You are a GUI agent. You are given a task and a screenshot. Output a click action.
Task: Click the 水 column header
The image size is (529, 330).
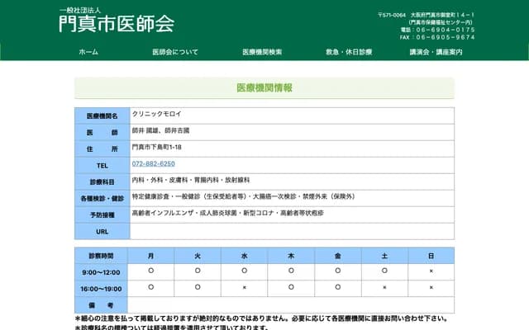click(x=245, y=256)
